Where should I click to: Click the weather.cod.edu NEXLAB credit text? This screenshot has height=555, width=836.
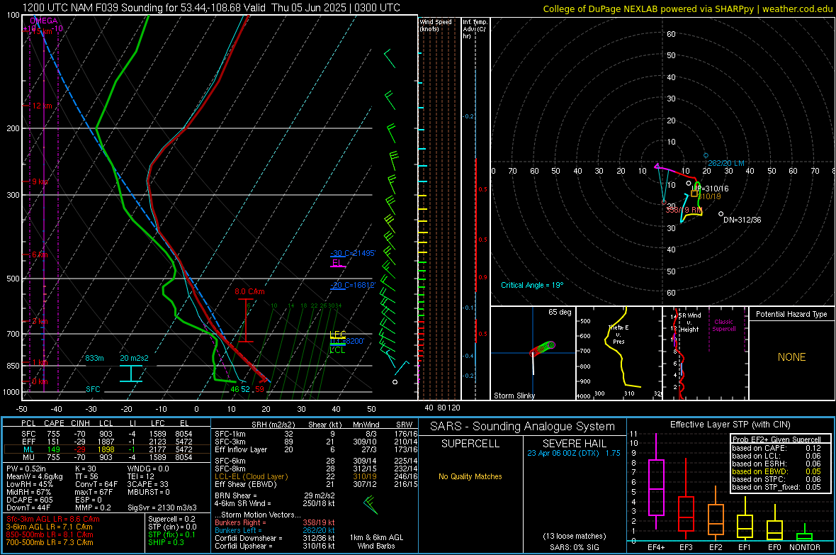click(687, 9)
